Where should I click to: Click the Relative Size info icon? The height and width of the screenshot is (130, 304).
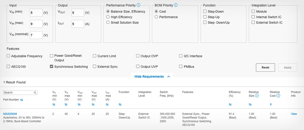[x=257, y=96]
